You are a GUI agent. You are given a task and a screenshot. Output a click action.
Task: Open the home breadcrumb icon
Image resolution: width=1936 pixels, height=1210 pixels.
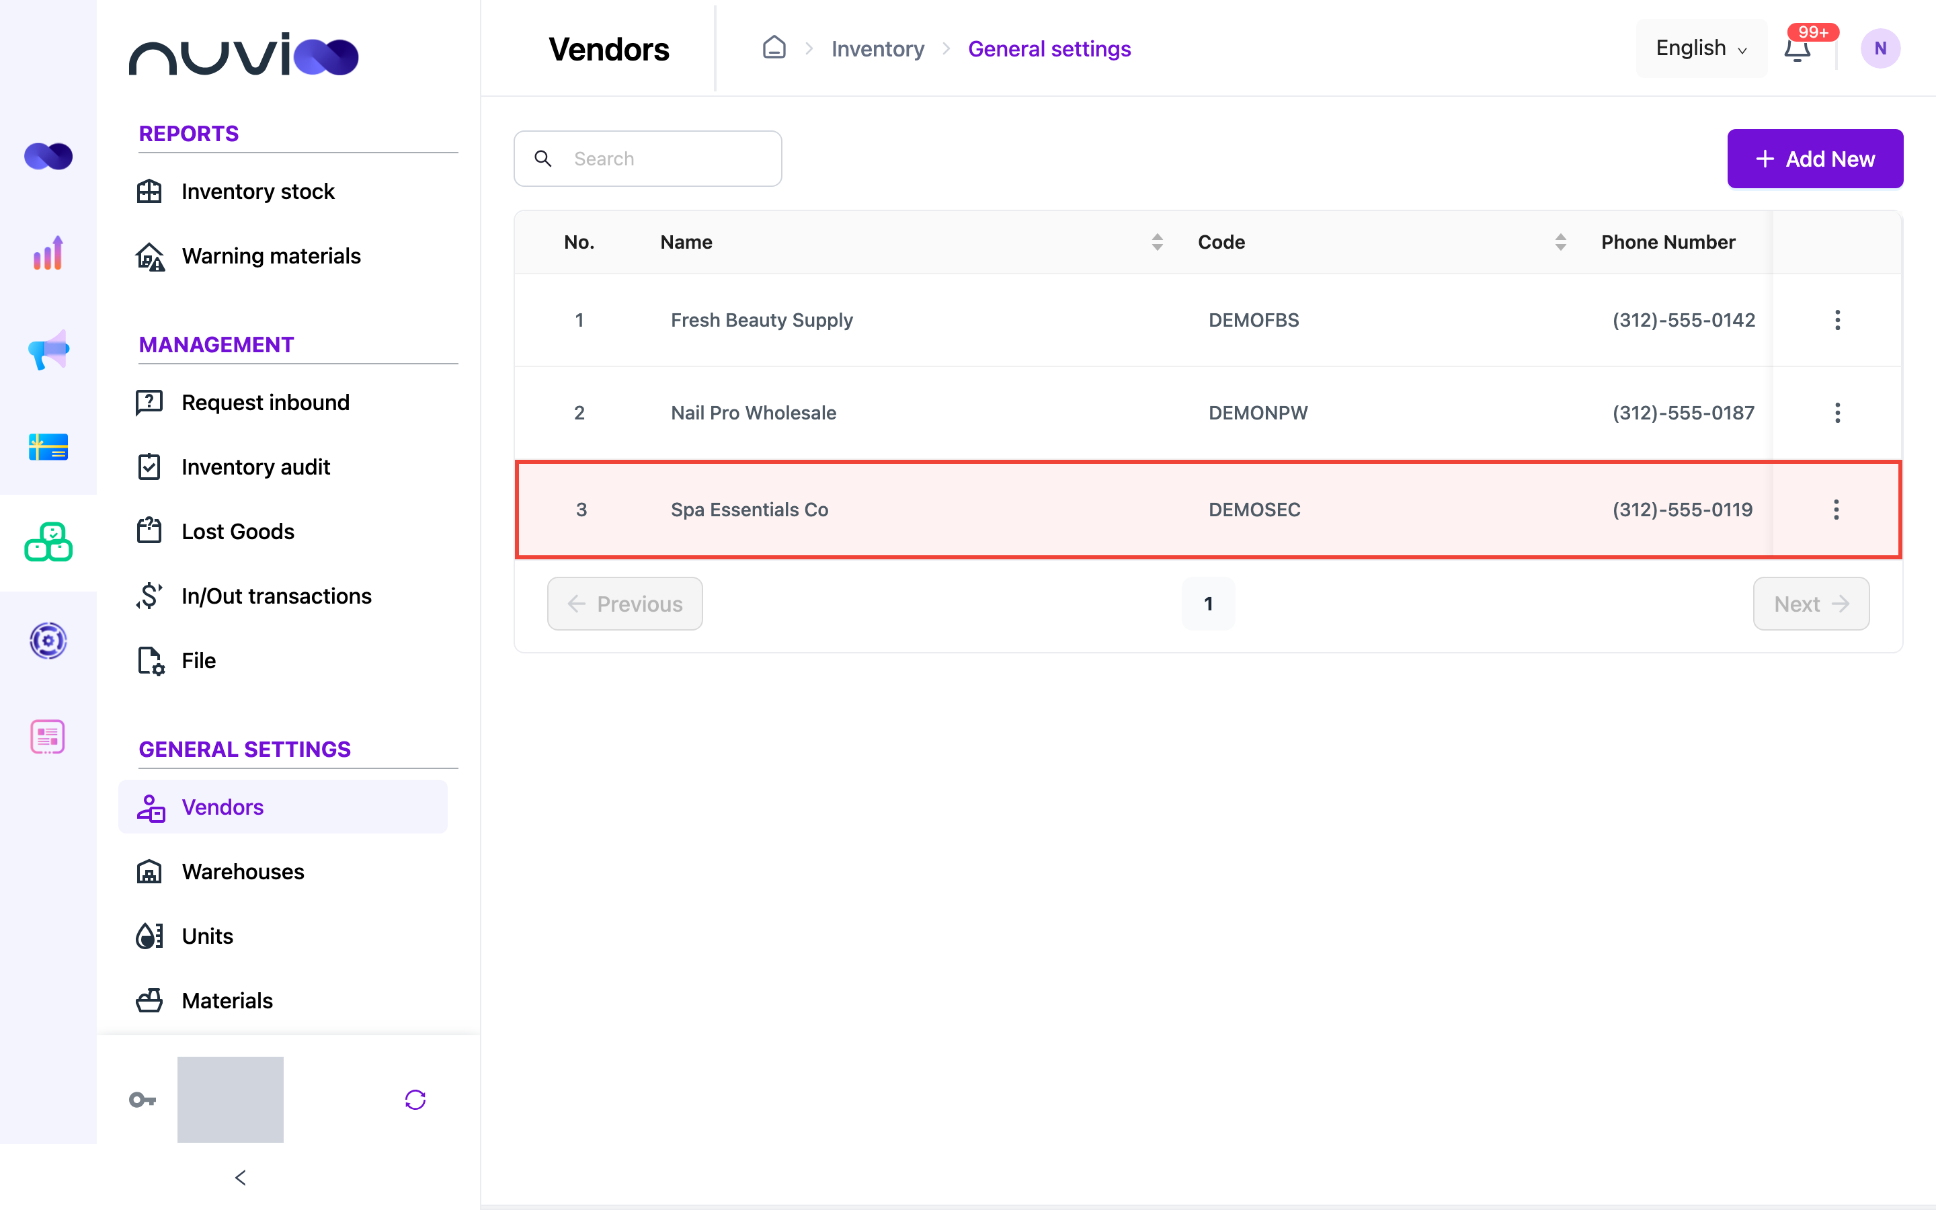click(774, 48)
